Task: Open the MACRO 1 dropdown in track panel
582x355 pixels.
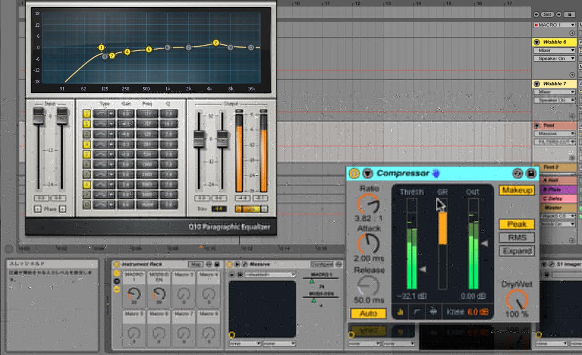Action: tap(554, 25)
